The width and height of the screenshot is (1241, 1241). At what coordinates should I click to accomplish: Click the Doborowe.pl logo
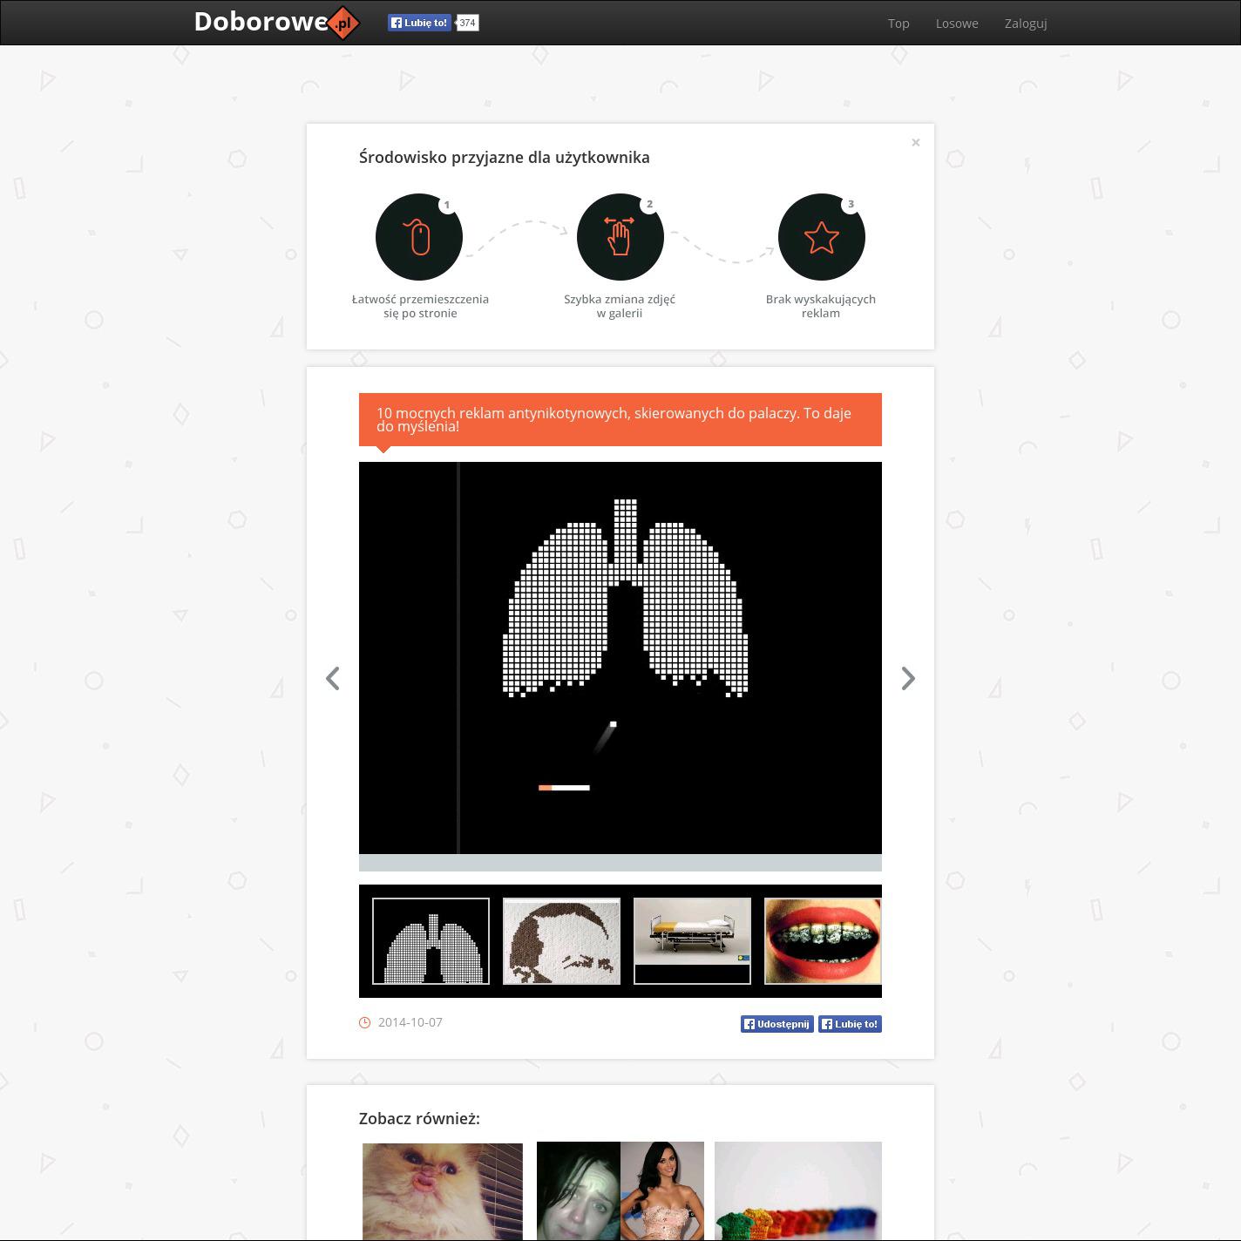coord(275,23)
